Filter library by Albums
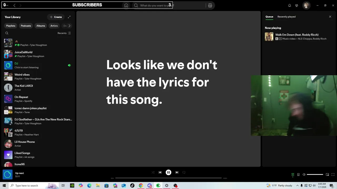The image size is (337, 189). tap(41, 26)
